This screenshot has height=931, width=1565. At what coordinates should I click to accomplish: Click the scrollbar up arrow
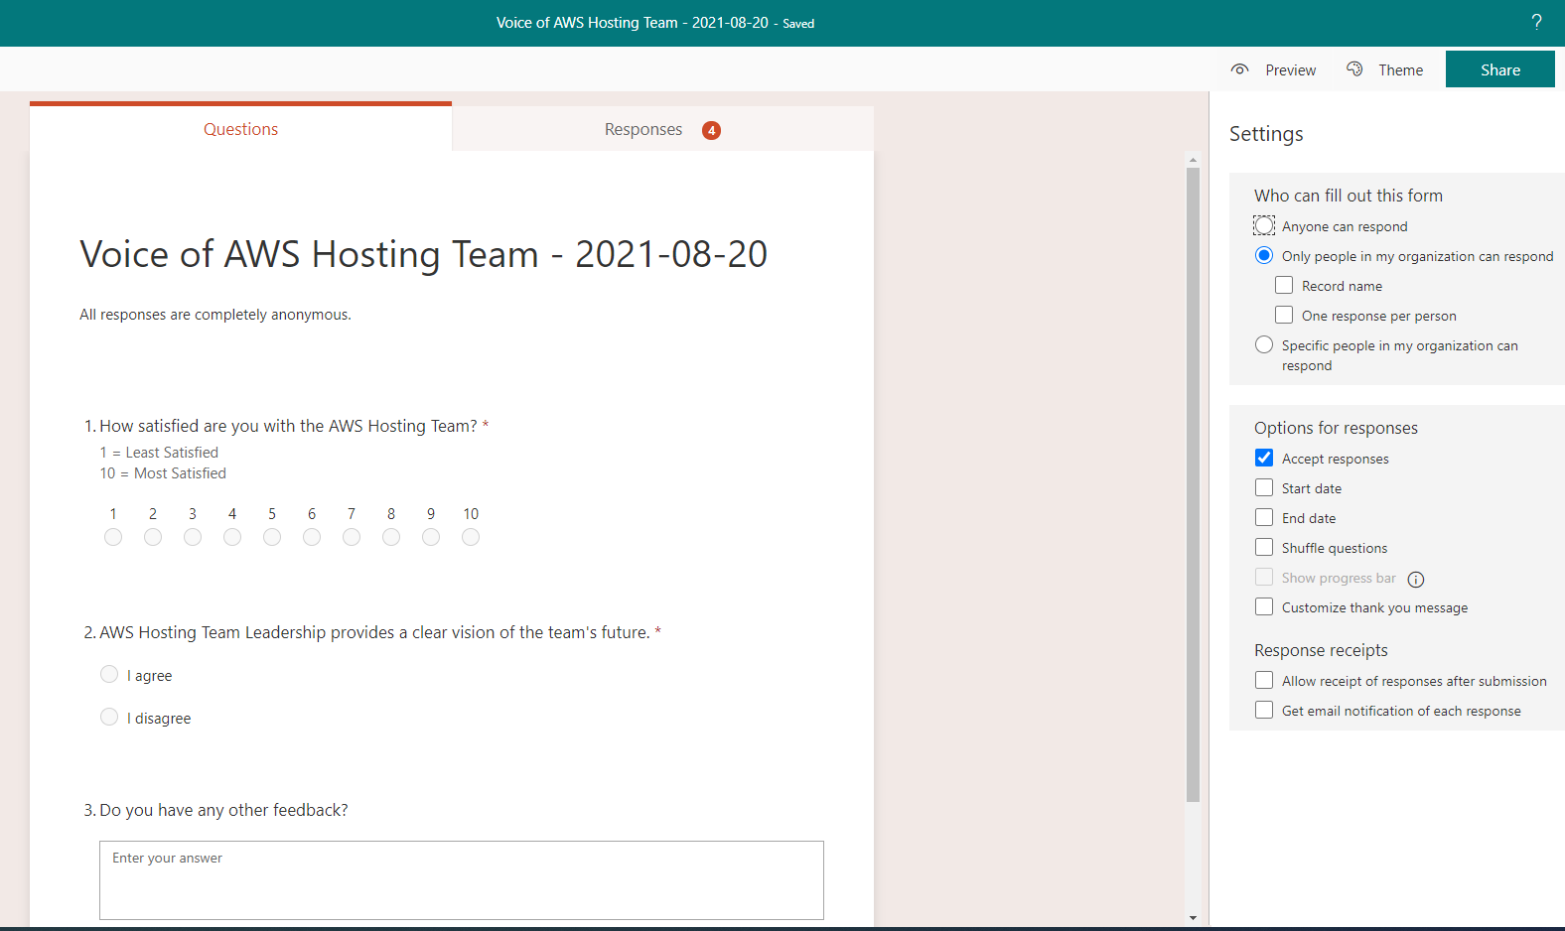click(x=1193, y=159)
